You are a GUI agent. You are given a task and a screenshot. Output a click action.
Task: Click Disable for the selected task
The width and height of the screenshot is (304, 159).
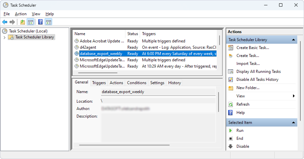coord(243,146)
